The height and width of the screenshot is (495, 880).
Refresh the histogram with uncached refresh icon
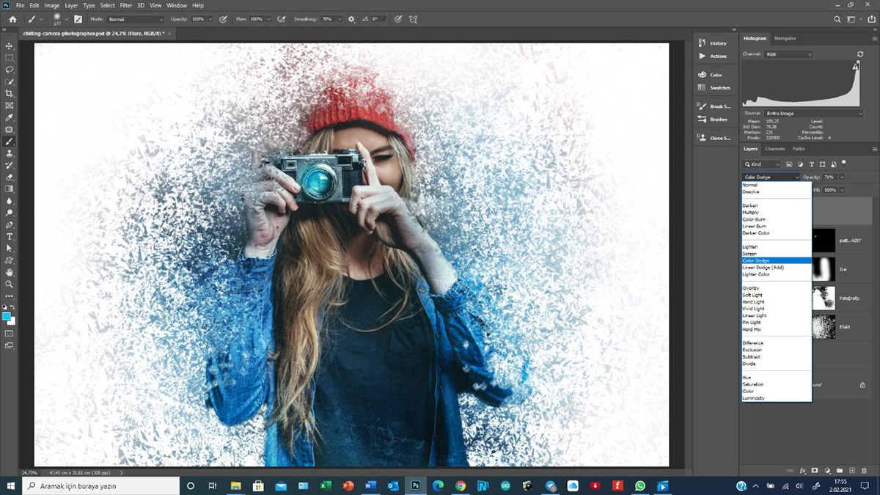860,54
